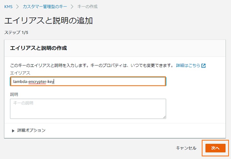Image resolution: width=231 pixels, height=159 pixels.
Task: Click the chevron before キーの作成 breadcrumb
Action: pyautogui.click(x=72, y=7)
